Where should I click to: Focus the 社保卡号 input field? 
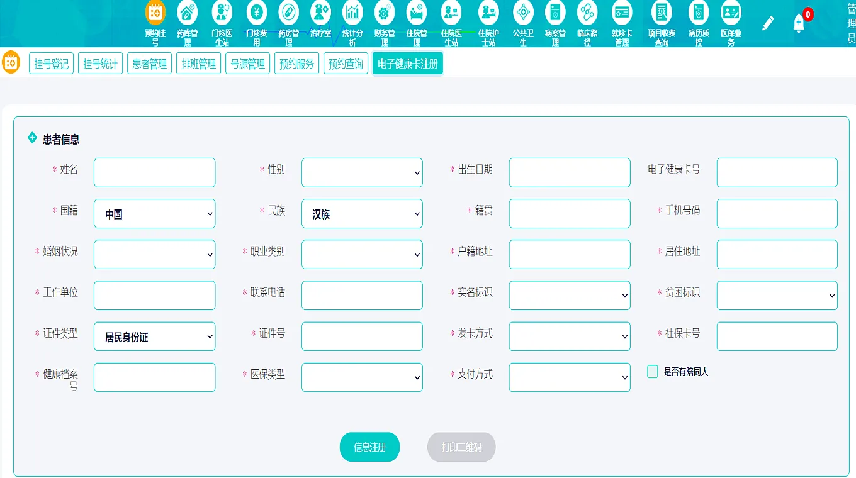pos(777,336)
